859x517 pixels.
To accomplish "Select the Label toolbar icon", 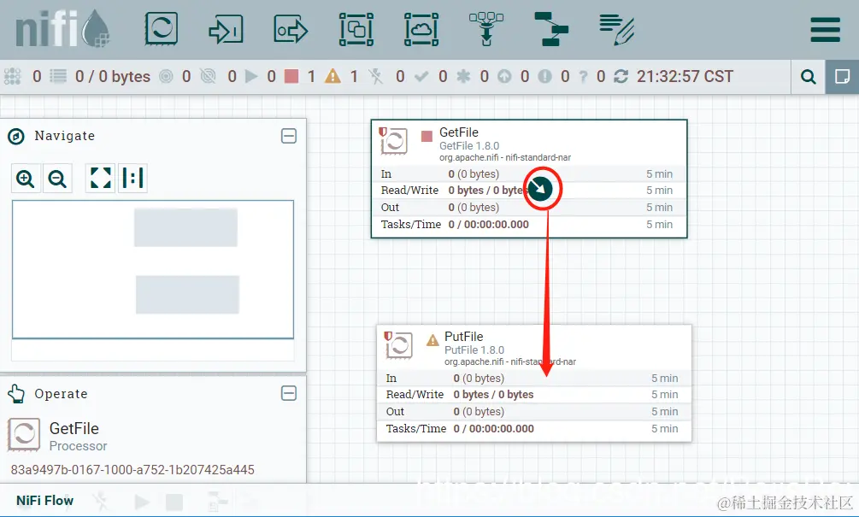I will tap(616, 29).
